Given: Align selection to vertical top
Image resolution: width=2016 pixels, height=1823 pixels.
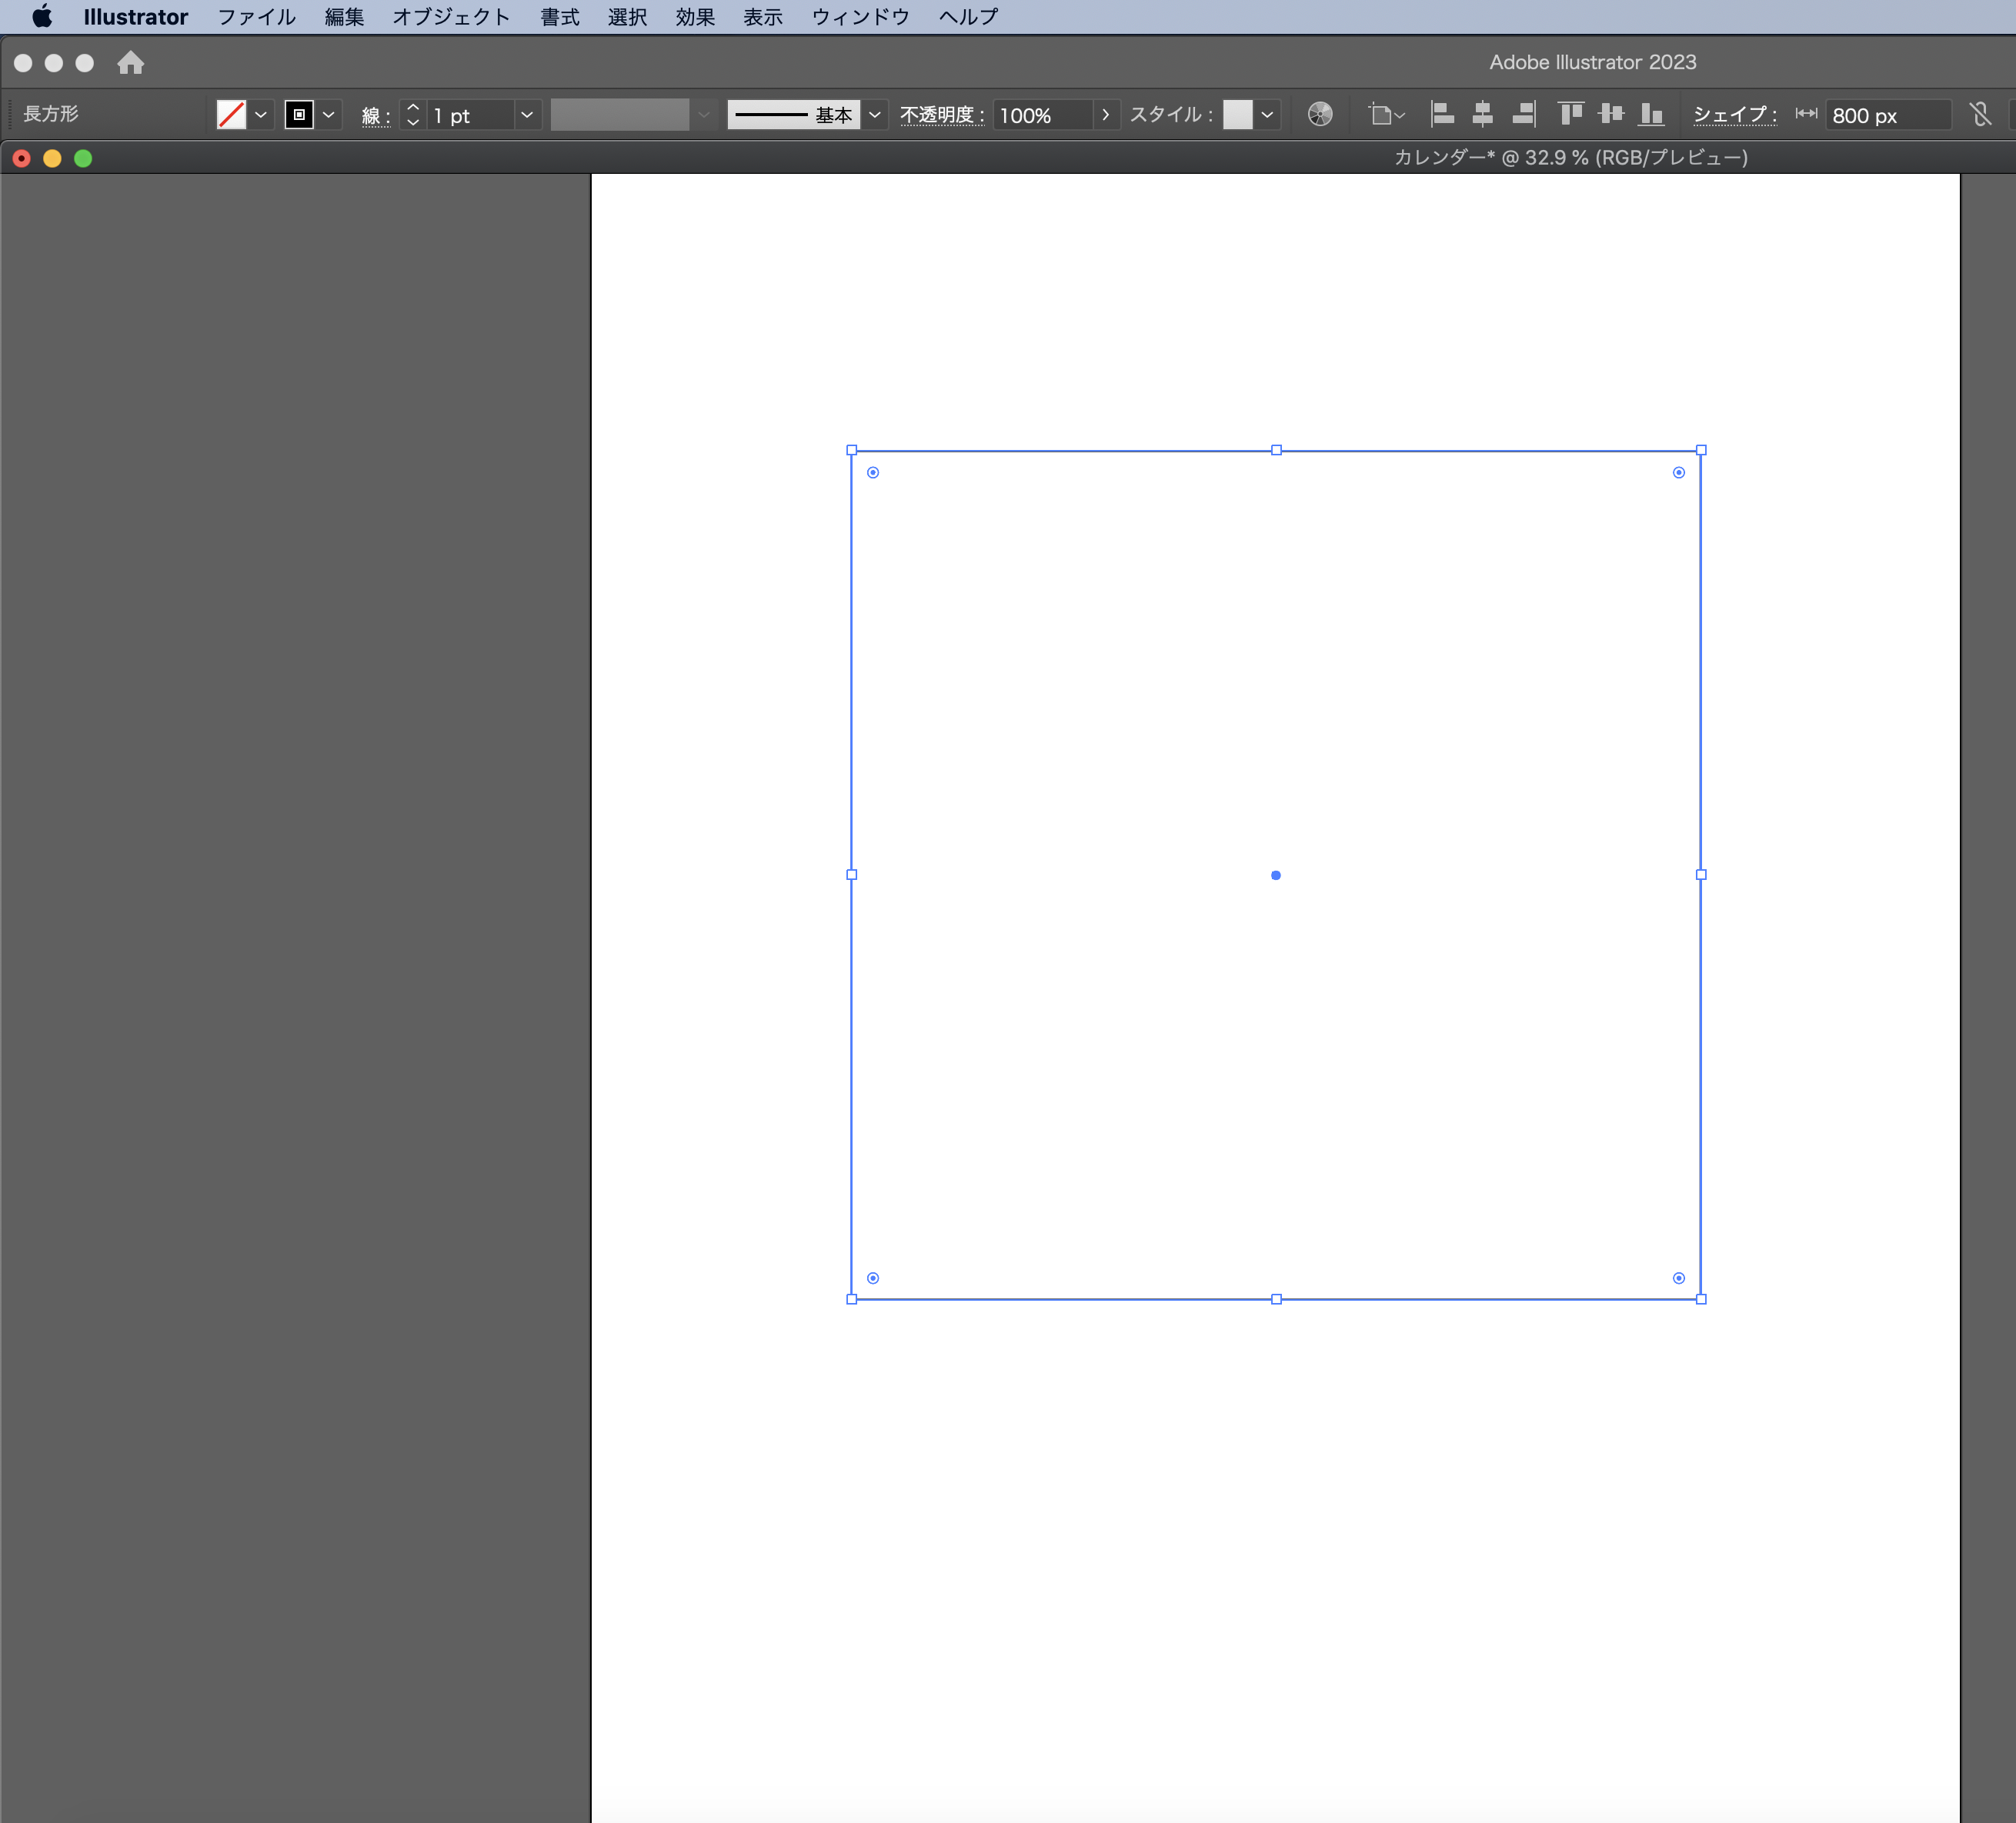Looking at the screenshot, I should click(1570, 114).
